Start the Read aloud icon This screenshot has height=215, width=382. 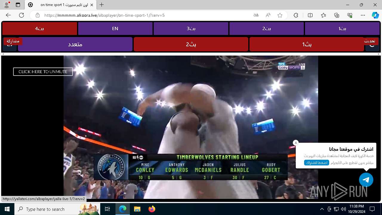[x=268, y=15]
